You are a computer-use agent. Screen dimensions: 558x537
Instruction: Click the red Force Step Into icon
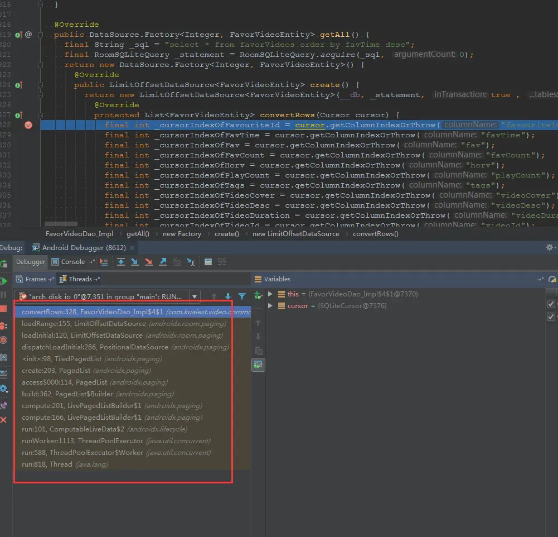(148, 262)
